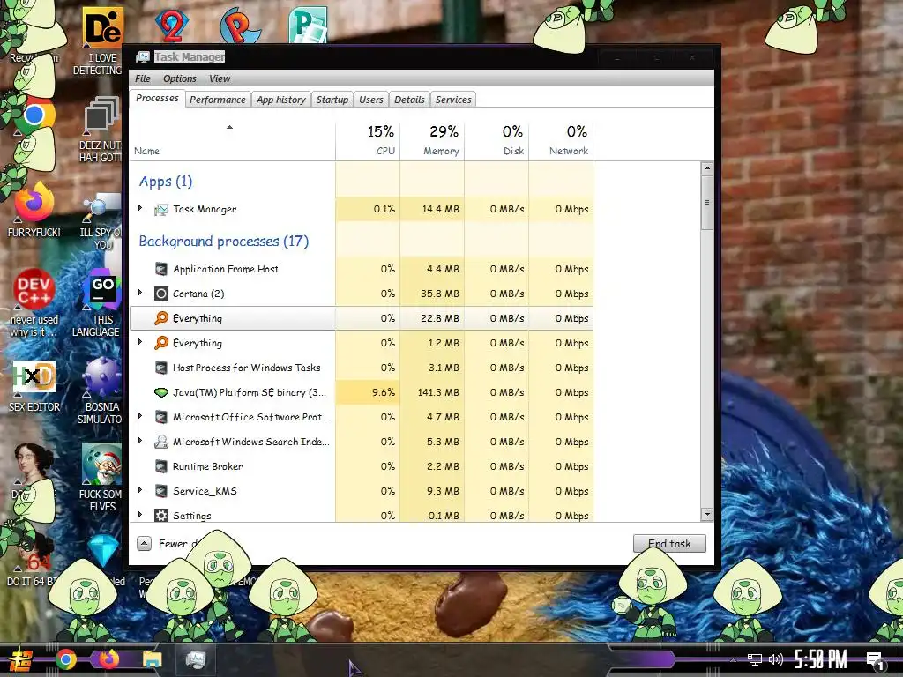Viewport: 903px width, 677px height.
Task: Open the gray stacked windows desktop icon
Action: 102,114
